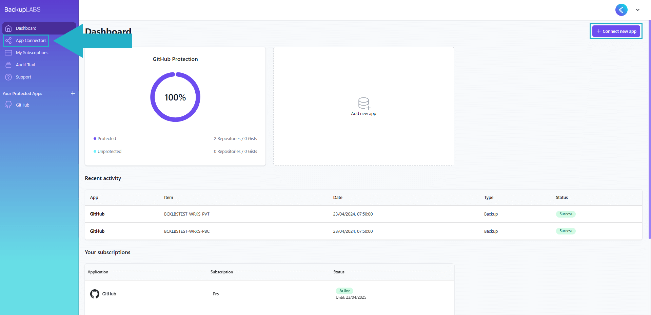Click plus icon beside Your Protected Apps
651x315 pixels.
[x=73, y=93]
